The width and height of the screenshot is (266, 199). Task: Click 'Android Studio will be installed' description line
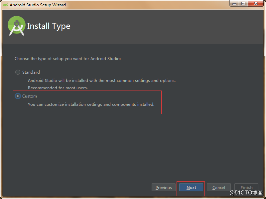(x=102, y=81)
